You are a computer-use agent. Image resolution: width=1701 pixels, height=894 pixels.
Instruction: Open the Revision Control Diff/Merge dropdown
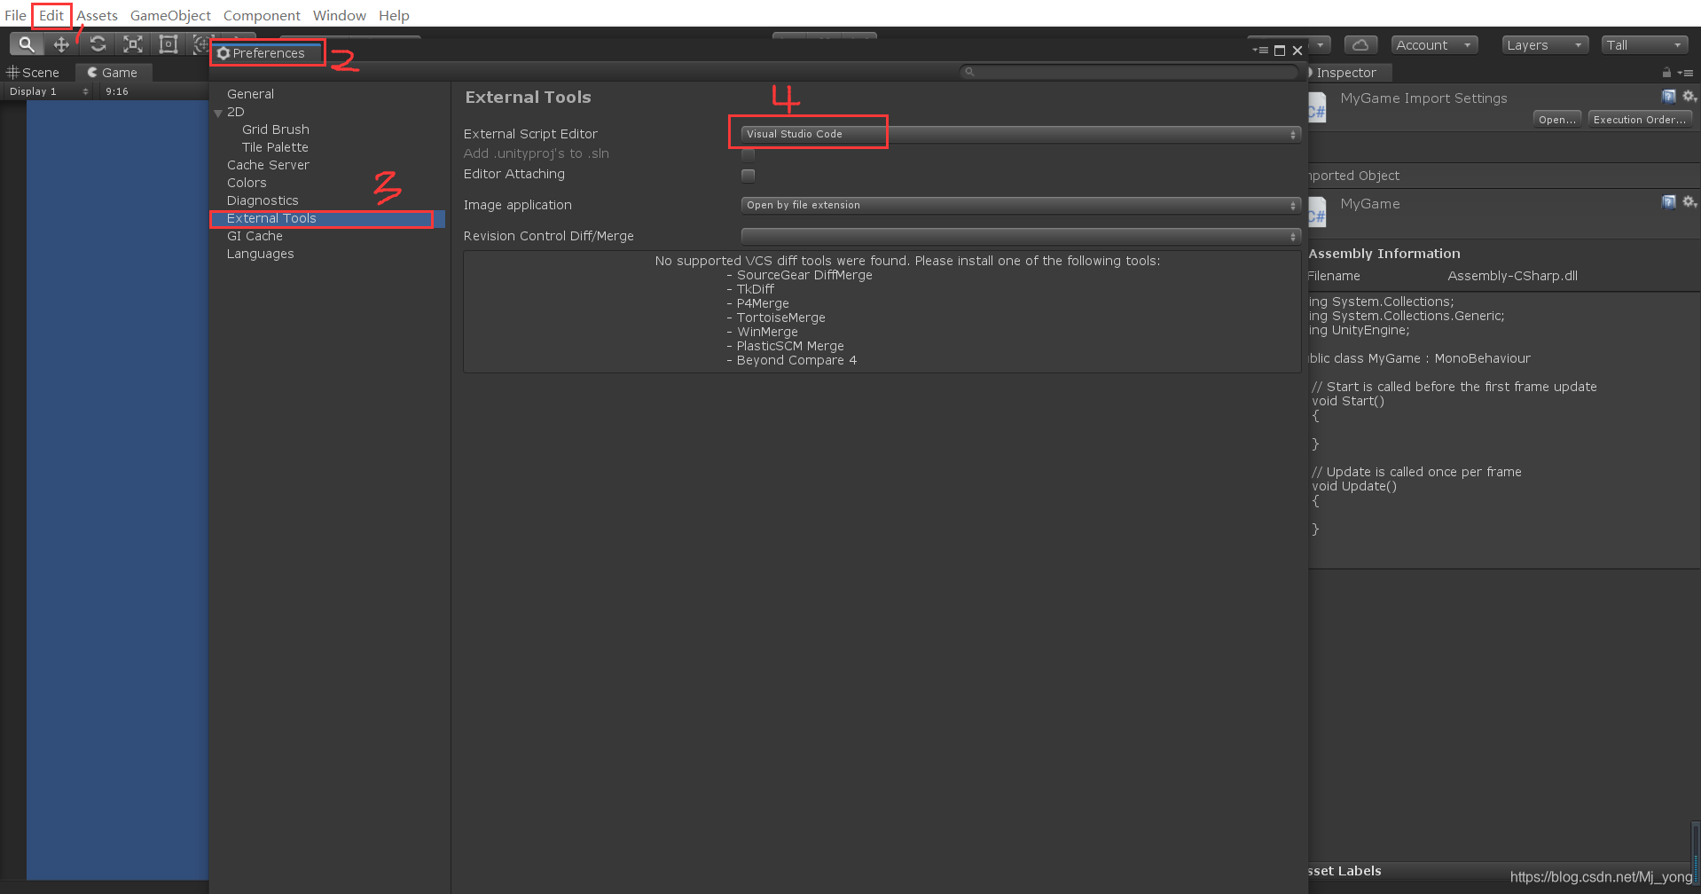tap(1021, 236)
